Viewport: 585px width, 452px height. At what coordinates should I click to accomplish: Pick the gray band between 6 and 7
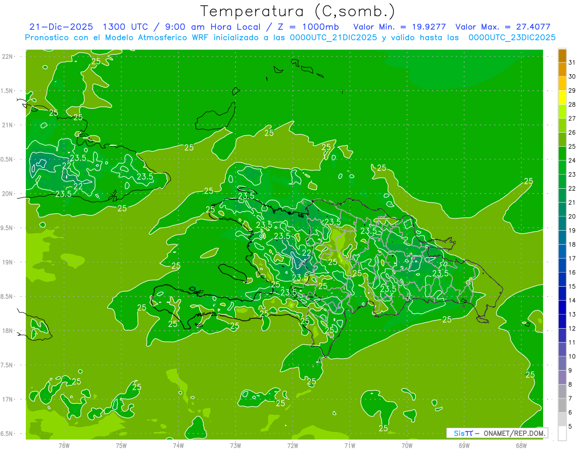pos(562,405)
